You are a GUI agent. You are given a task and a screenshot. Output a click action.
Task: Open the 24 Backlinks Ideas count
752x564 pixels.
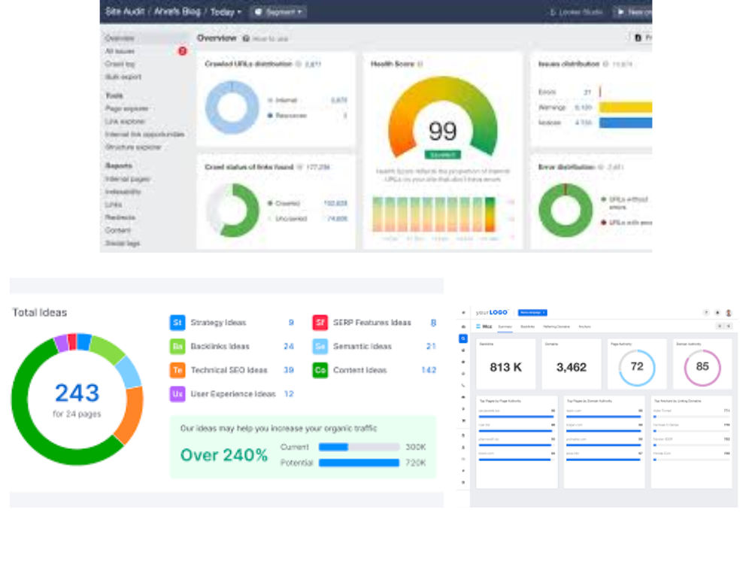tap(289, 346)
